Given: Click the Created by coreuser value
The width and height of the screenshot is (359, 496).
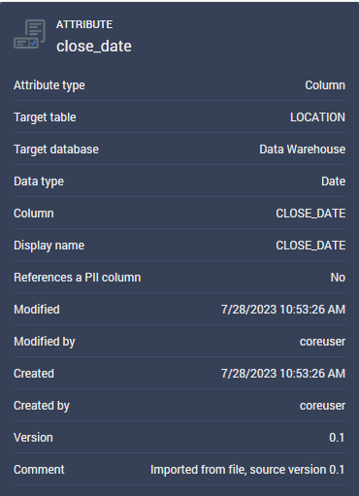Looking at the screenshot, I should 322,406.
